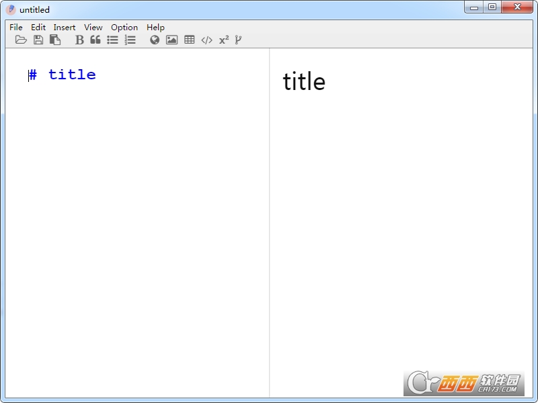Open the Edit menu

click(x=38, y=28)
